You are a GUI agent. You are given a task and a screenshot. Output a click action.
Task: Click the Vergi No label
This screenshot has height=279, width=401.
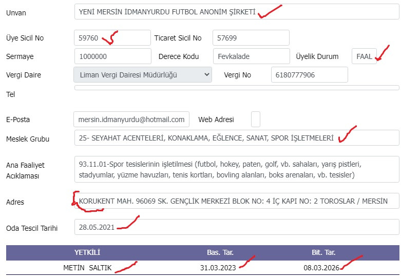(237, 75)
